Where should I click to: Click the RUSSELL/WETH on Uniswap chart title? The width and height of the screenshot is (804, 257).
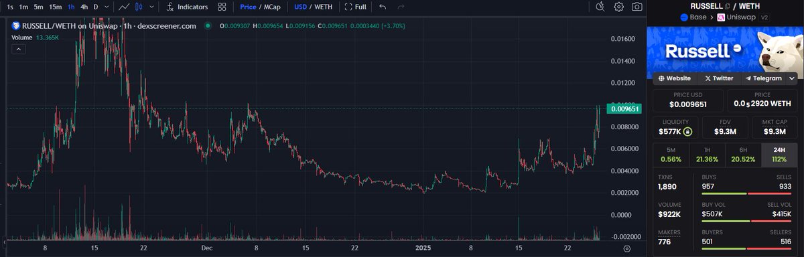[x=109, y=26]
